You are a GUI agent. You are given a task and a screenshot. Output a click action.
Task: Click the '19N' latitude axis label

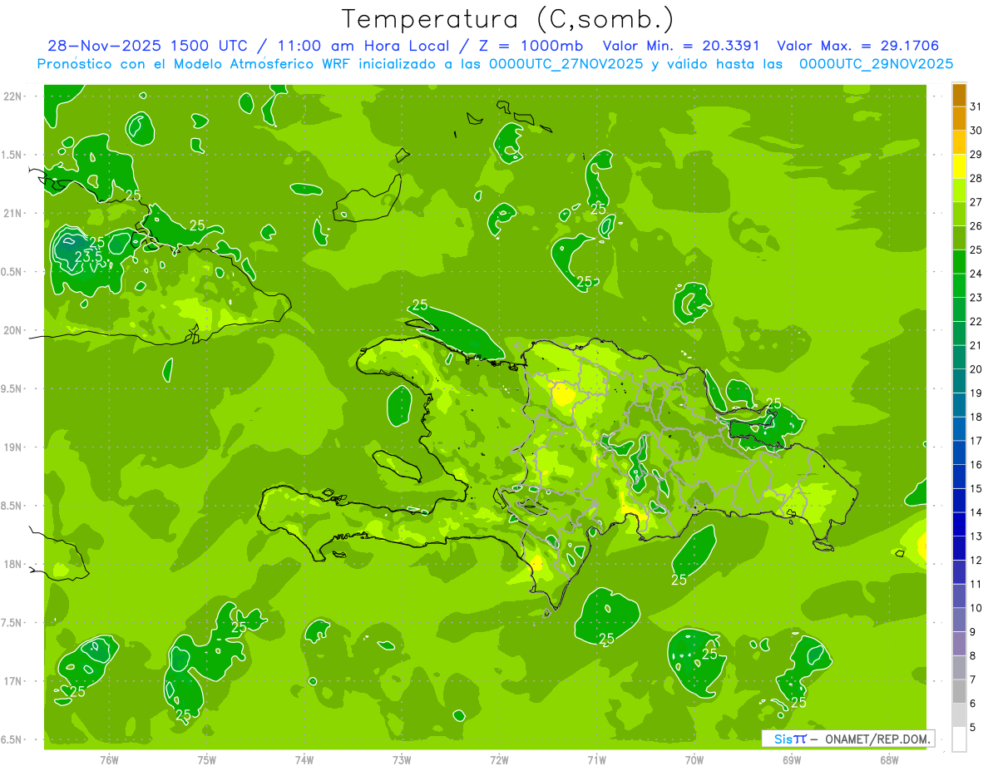13,447
